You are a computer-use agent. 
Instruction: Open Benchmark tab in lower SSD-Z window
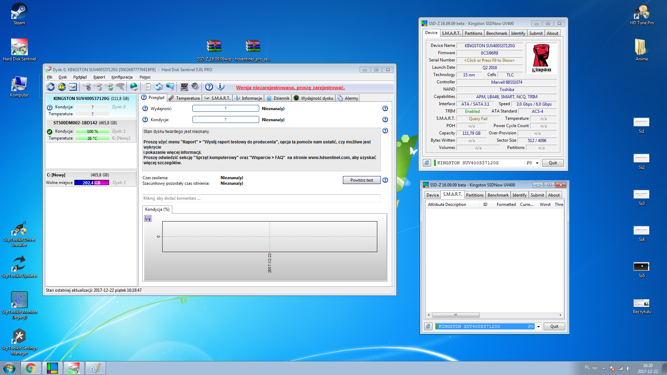click(x=498, y=195)
